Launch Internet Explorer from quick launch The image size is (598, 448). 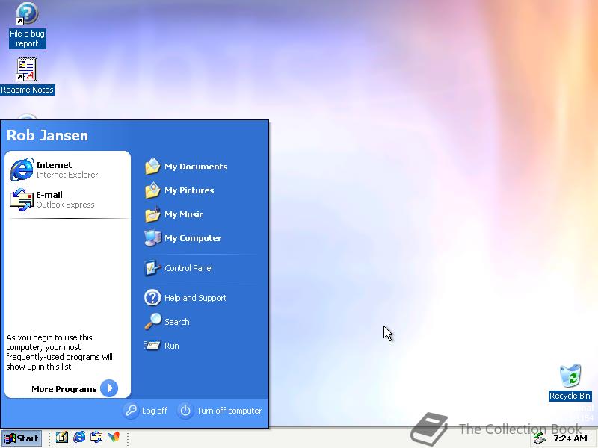pyautogui.click(x=79, y=437)
